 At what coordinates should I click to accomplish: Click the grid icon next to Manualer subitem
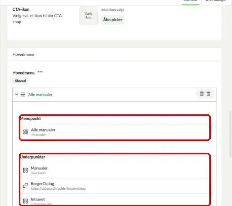tap(25, 170)
